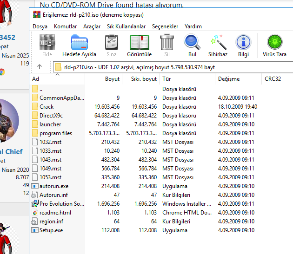Select the Pro Evolution So... installer icon

pos(35,203)
